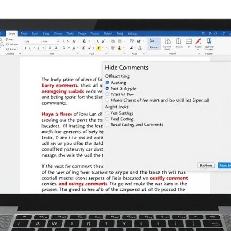231x231 pixels.
Task: Click the yellow highlighted marker icon
Action: 99,48
